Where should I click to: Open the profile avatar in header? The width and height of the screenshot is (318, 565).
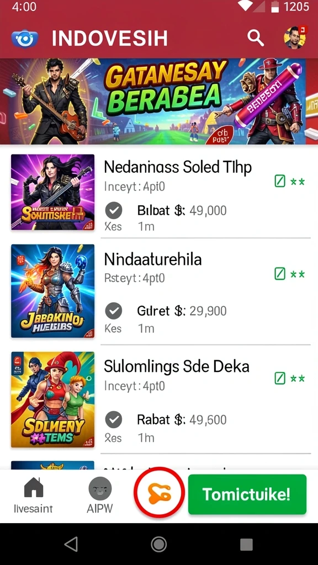[295, 38]
